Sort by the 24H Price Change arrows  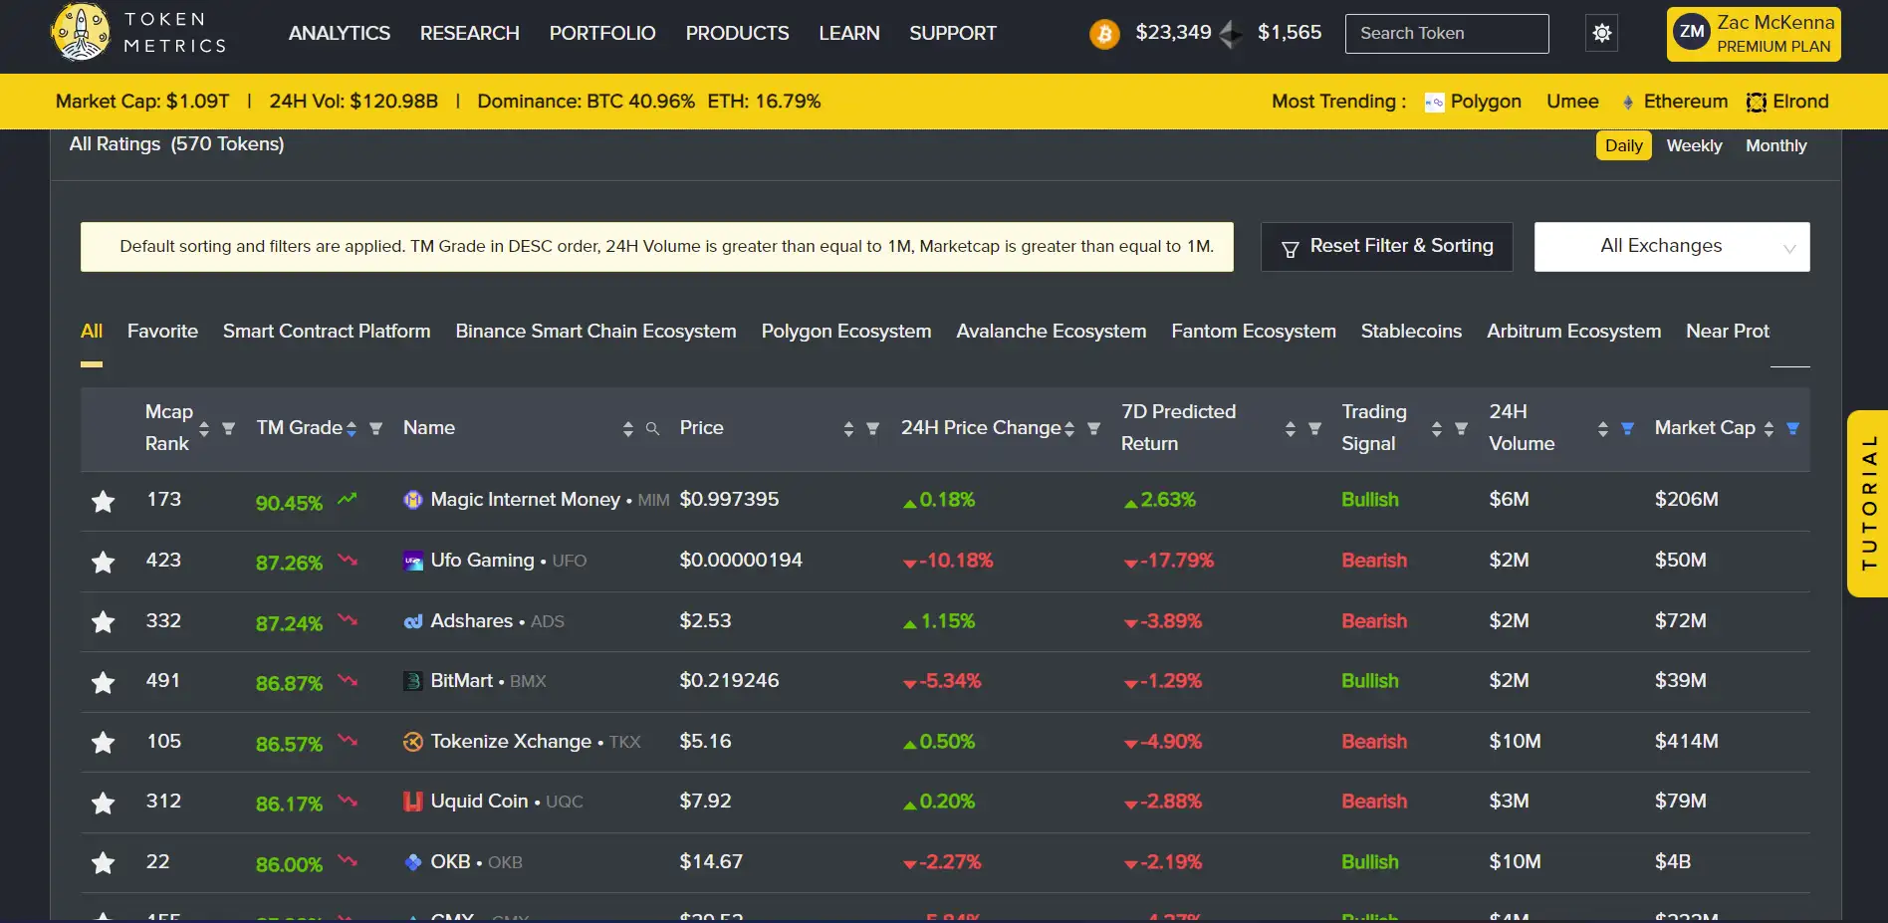tap(1068, 429)
